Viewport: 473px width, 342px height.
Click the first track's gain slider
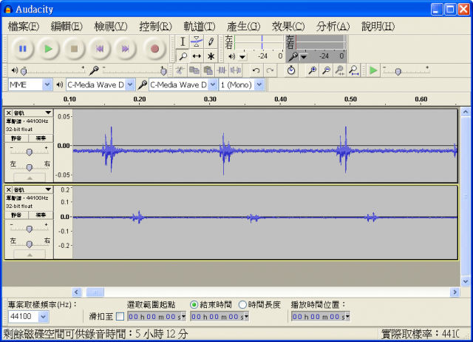30,152
